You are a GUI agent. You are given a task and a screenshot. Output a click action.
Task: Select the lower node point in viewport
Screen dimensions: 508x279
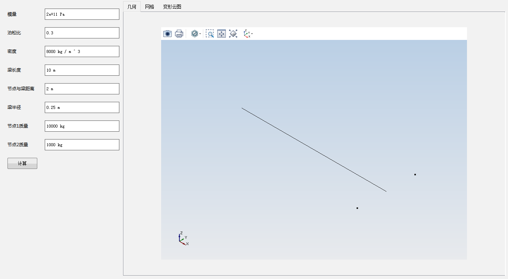[x=357, y=208]
